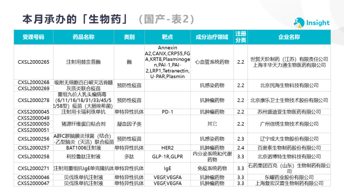Click the Annexin A2 target list cell
Viewport: 344px width, 193px height.
pos(168,62)
